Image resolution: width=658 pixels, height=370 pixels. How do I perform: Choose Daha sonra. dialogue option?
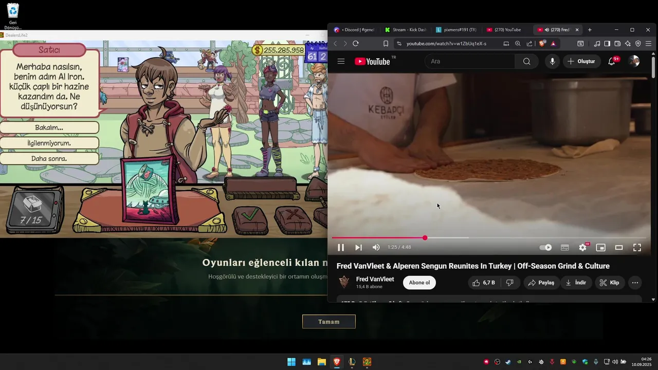[x=49, y=158]
